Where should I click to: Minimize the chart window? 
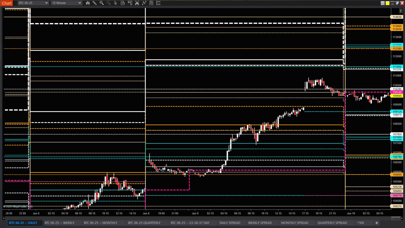(x=392, y=3)
